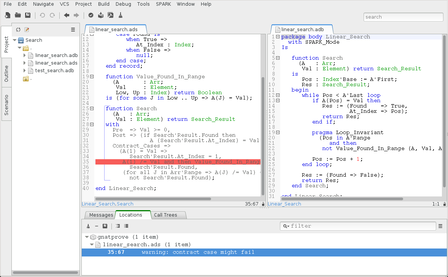Select the linear_search.adb editor tab

tap(302, 29)
